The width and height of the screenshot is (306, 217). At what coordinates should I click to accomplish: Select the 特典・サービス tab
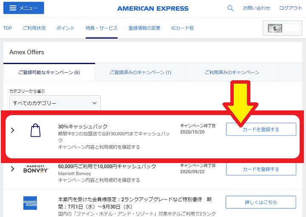(x=102, y=28)
